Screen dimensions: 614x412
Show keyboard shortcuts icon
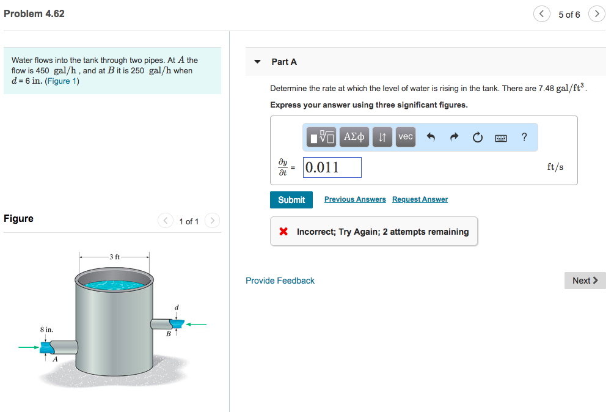501,138
